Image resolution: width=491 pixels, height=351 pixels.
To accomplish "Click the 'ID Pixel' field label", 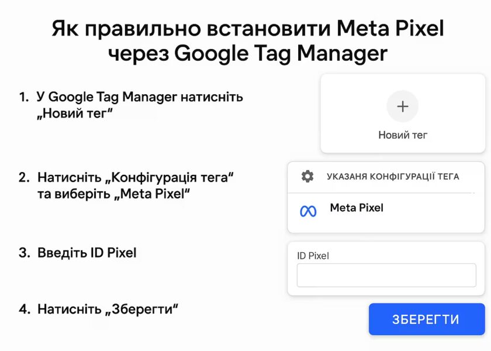I will 313,256.
